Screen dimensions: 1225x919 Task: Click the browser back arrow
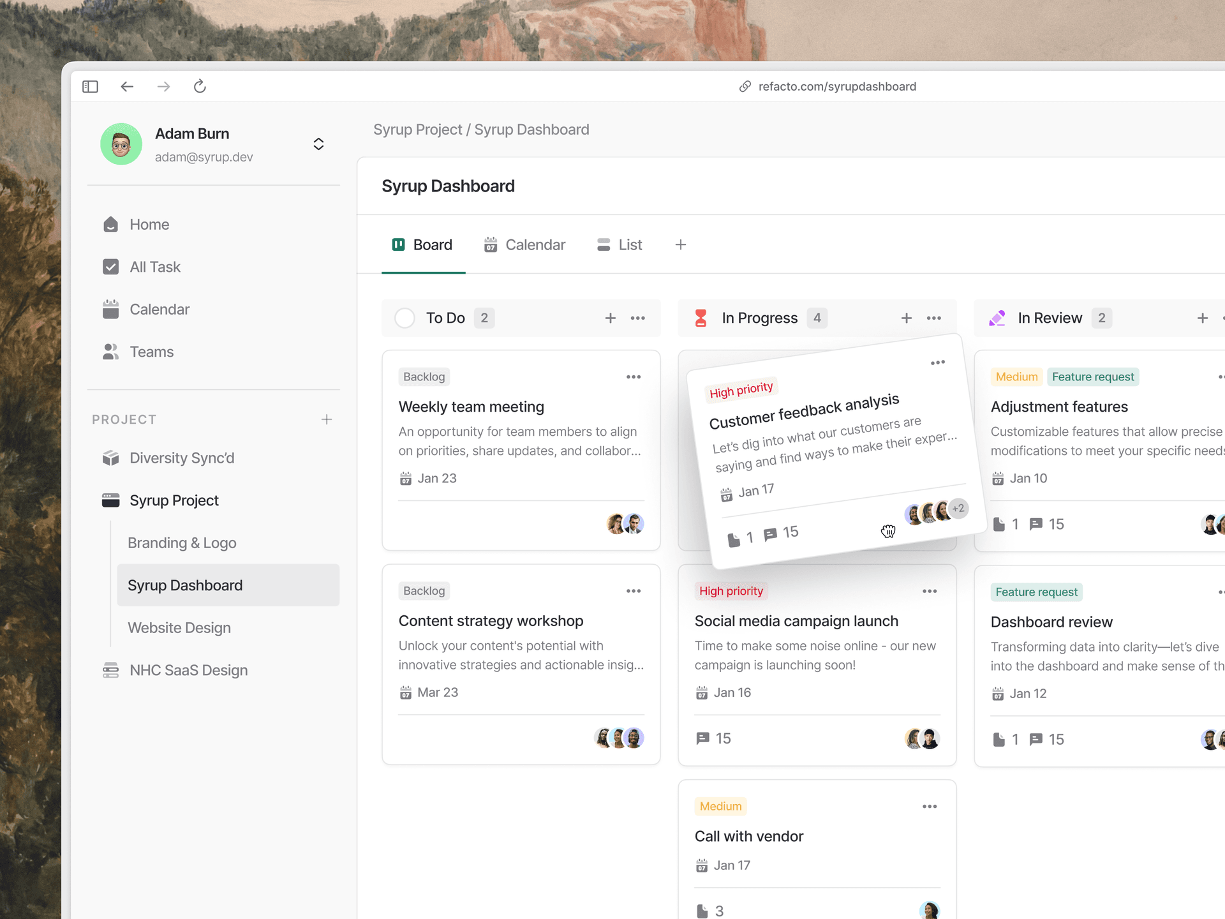point(127,86)
